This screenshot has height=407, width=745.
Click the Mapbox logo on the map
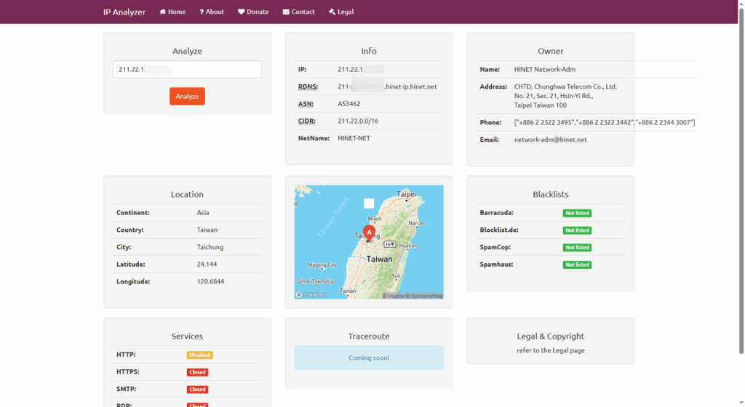[x=311, y=294]
